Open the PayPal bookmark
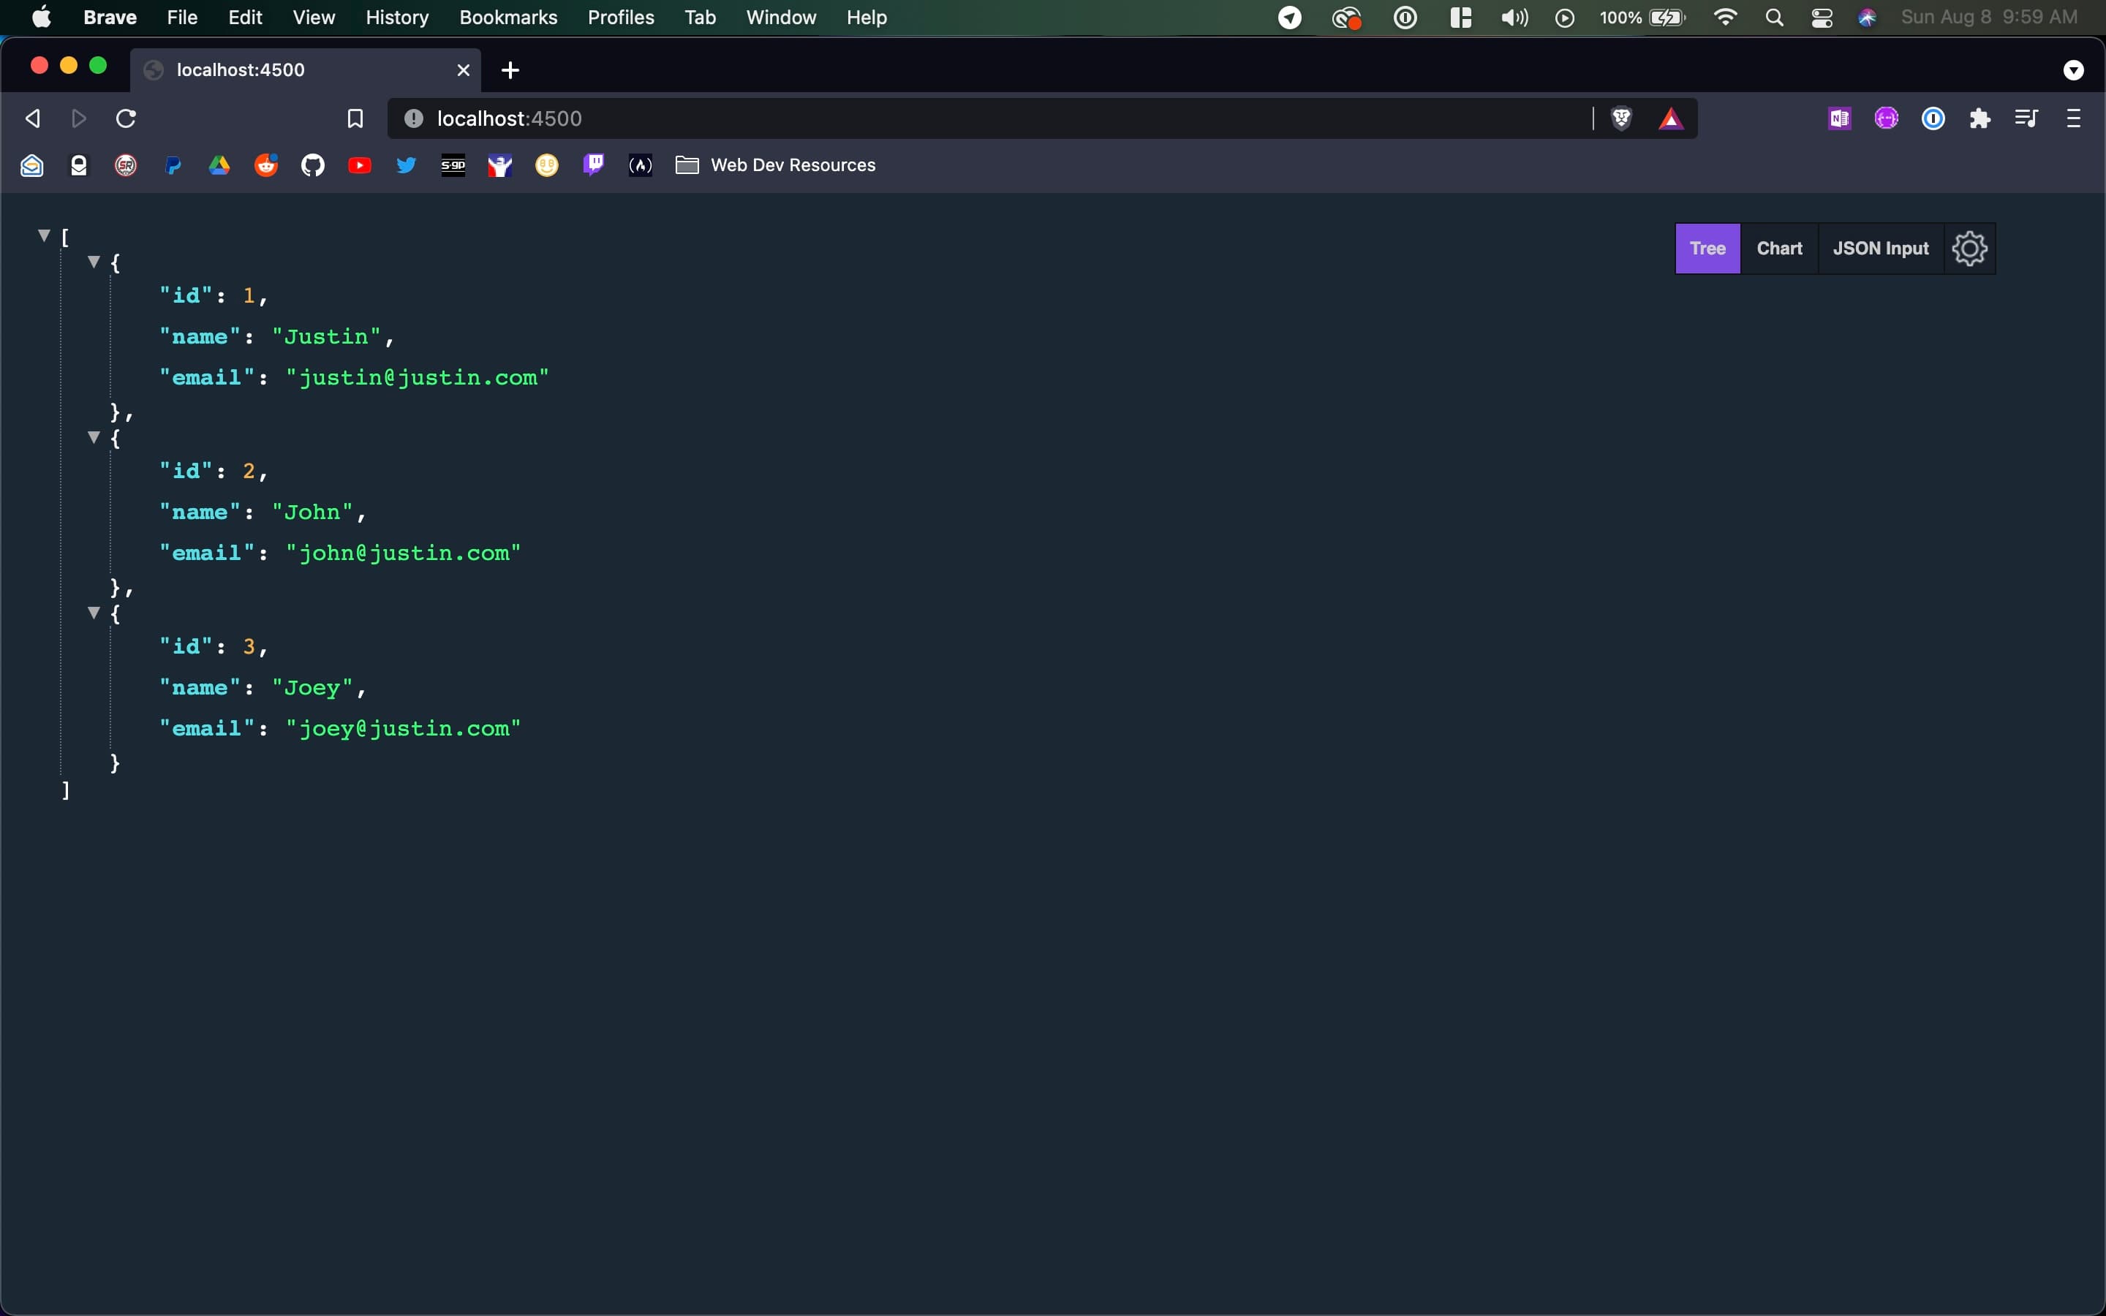 (173, 164)
